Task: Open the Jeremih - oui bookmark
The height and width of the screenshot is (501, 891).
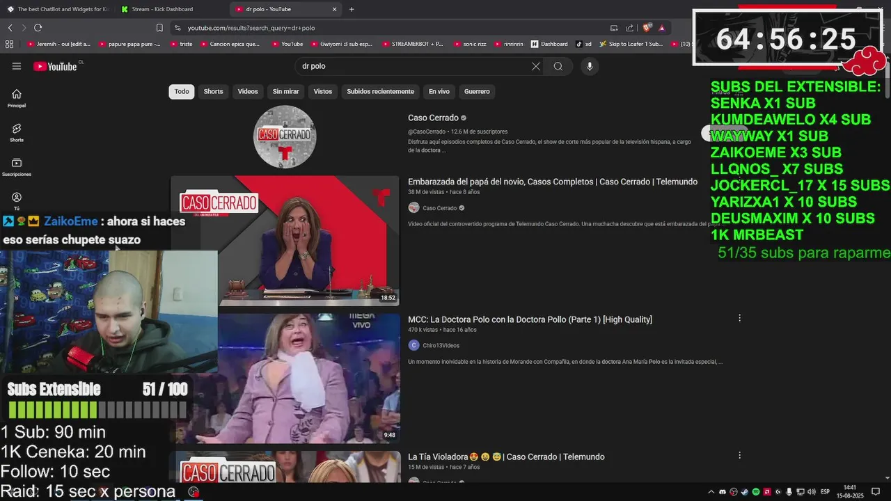Action: [x=58, y=44]
